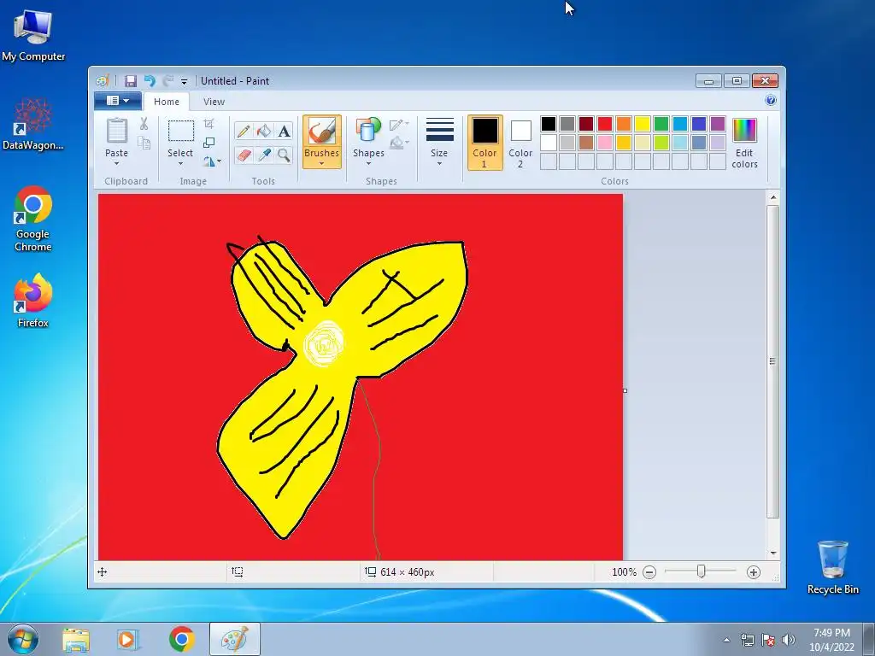This screenshot has height=656, width=875.
Task: Select the Eraser tool
Action: (244, 155)
